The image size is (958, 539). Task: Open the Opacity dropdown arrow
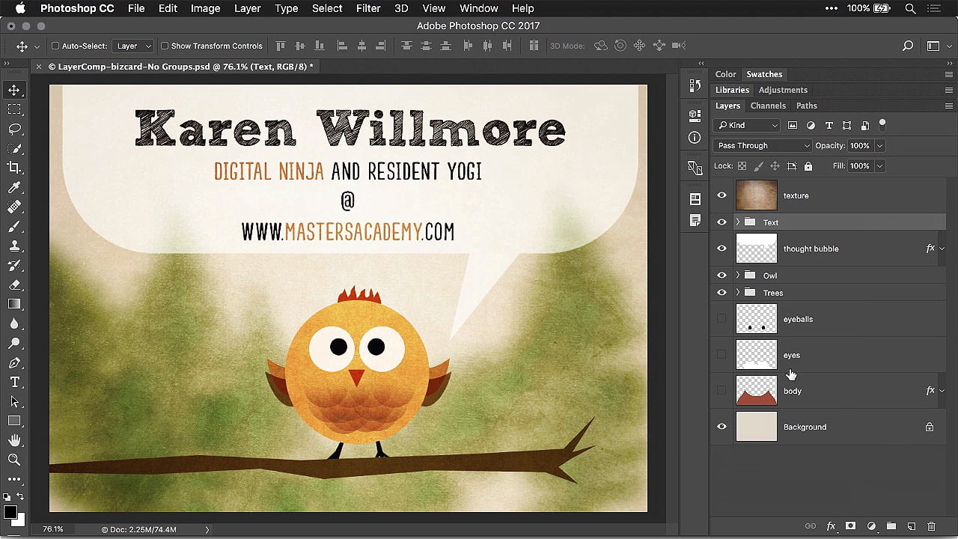coord(879,145)
